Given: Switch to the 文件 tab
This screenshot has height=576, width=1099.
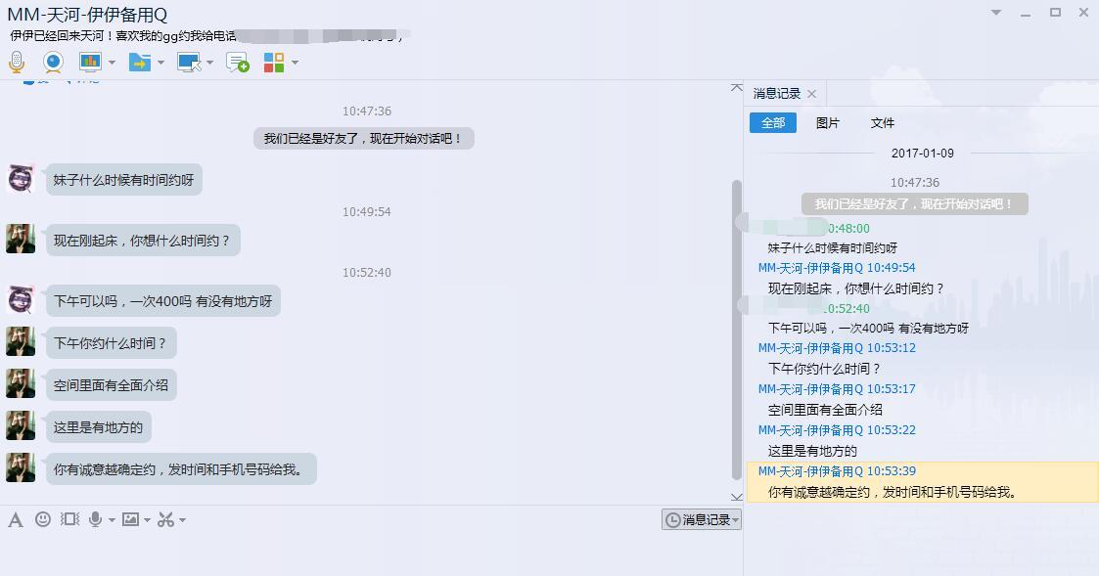Looking at the screenshot, I should pos(883,122).
